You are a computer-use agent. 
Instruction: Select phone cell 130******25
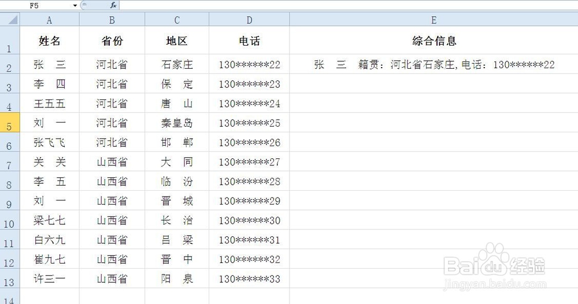pos(250,123)
